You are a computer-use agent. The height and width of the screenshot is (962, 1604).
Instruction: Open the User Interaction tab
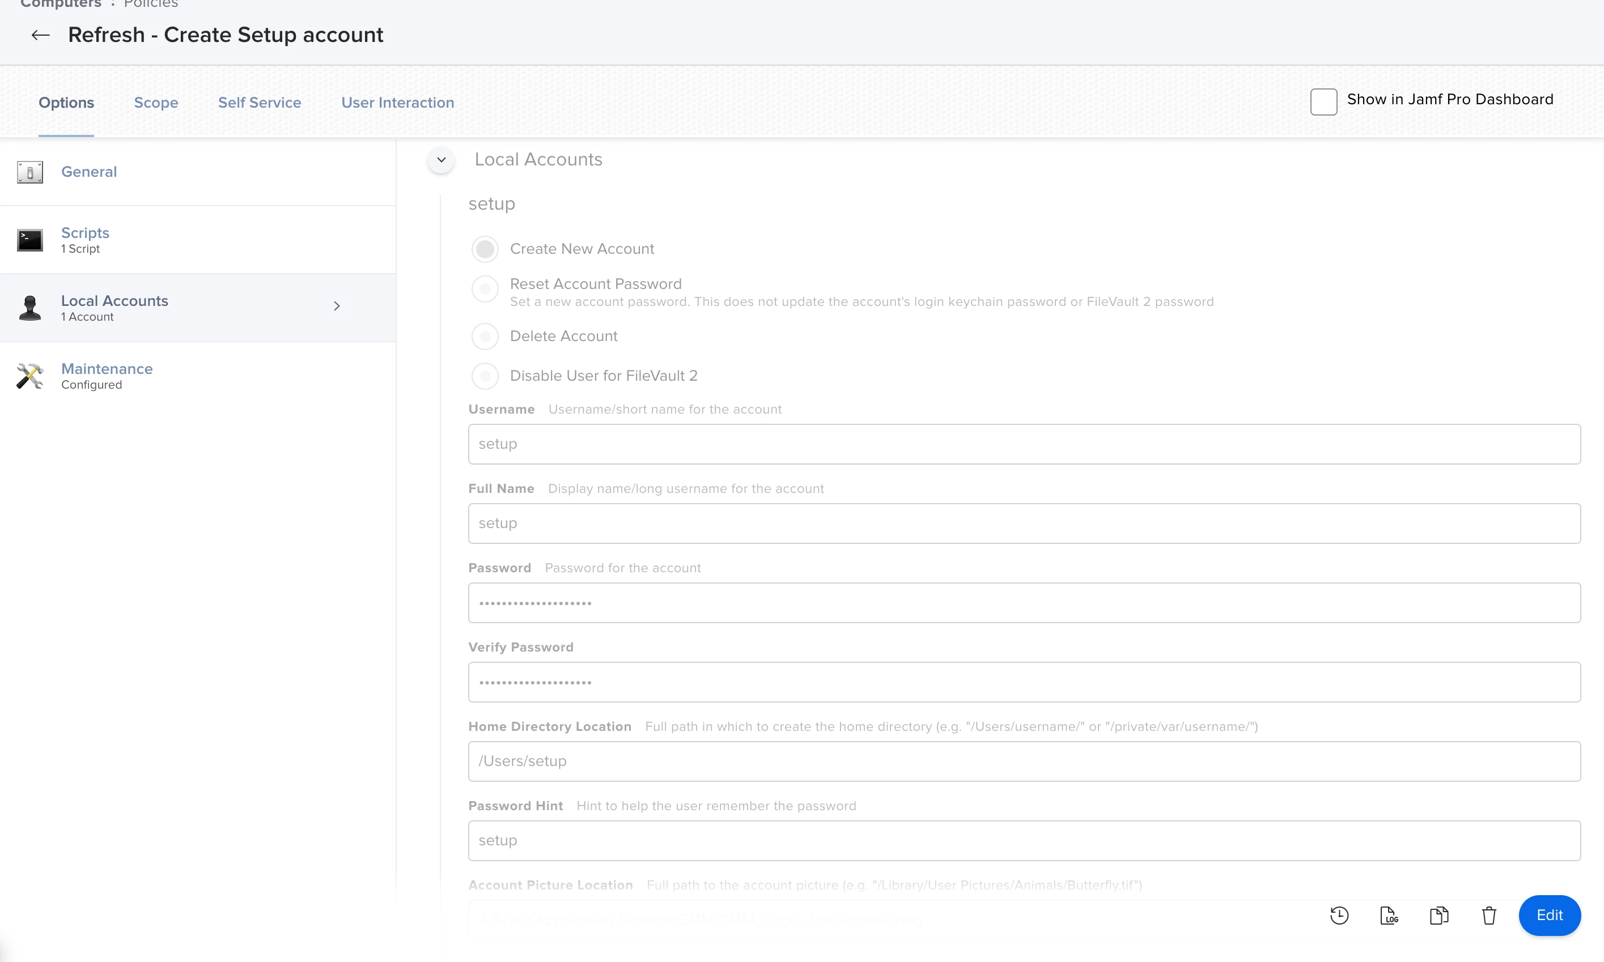(x=397, y=103)
